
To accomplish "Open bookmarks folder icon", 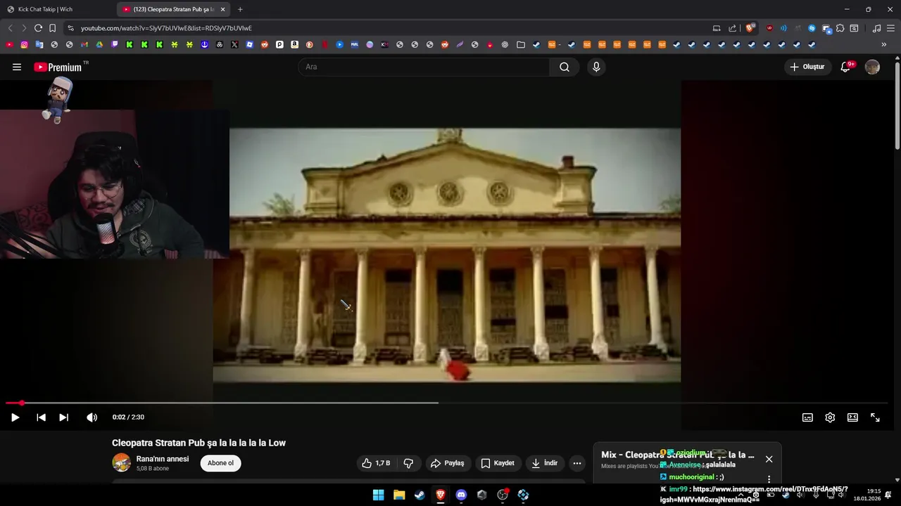I will tap(521, 44).
